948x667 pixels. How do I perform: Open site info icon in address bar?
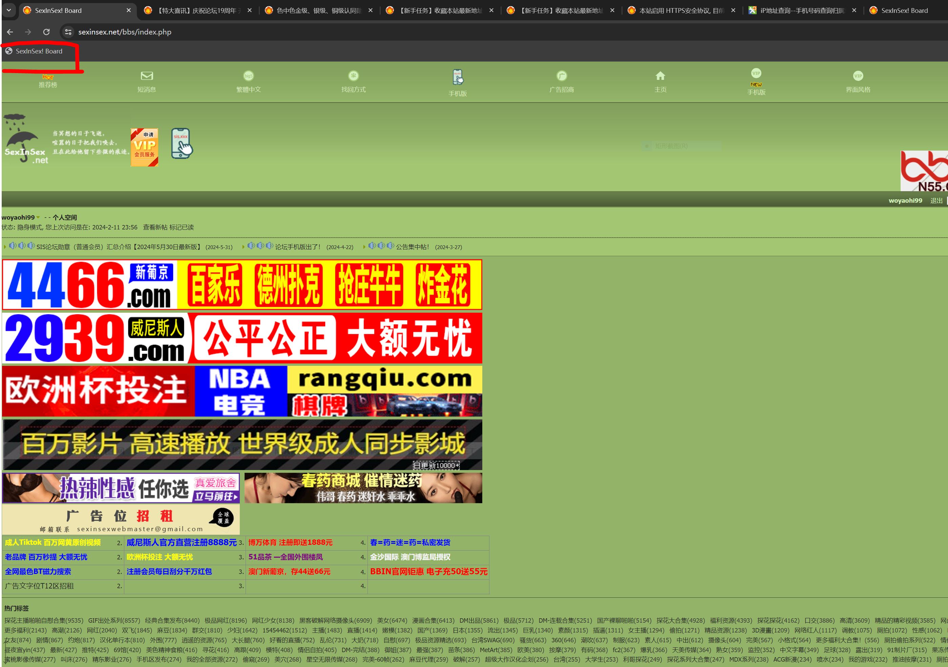coord(68,32)
